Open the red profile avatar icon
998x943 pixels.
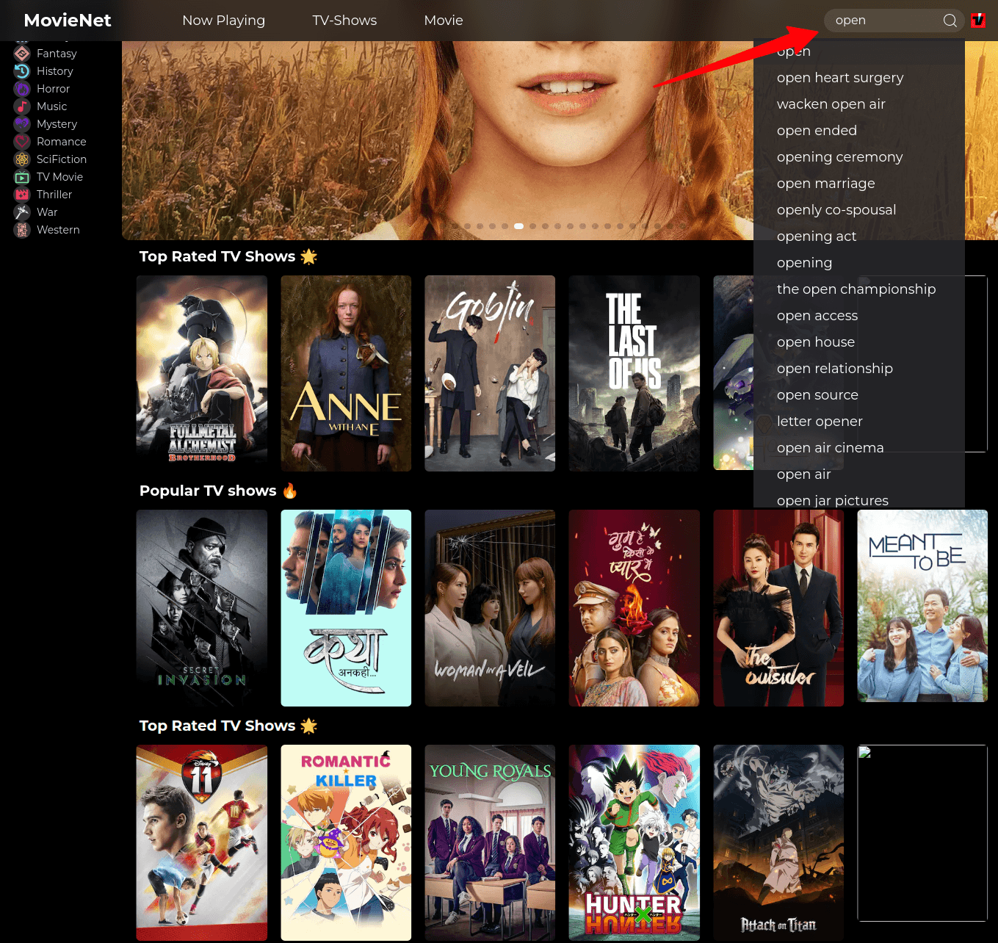pyautogui.click(x=978, y=21)
